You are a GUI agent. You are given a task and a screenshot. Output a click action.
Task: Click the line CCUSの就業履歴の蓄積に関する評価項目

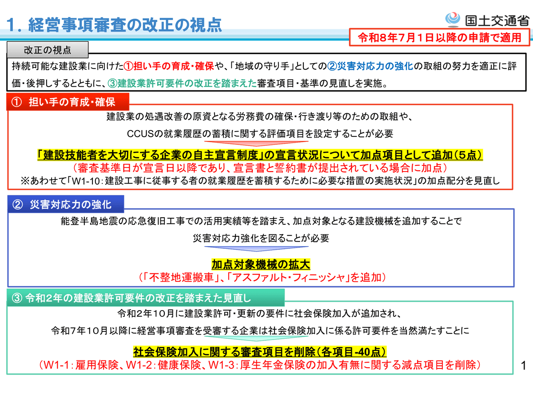(260, 133)
